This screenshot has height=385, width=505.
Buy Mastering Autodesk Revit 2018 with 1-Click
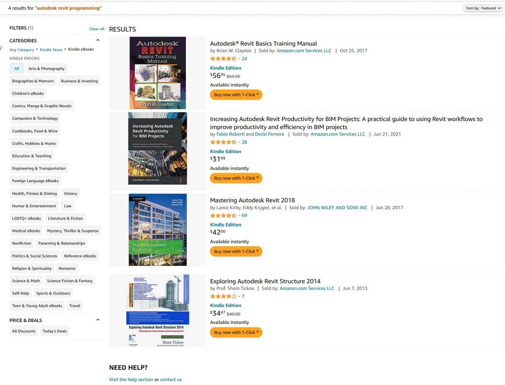point(236,252)
